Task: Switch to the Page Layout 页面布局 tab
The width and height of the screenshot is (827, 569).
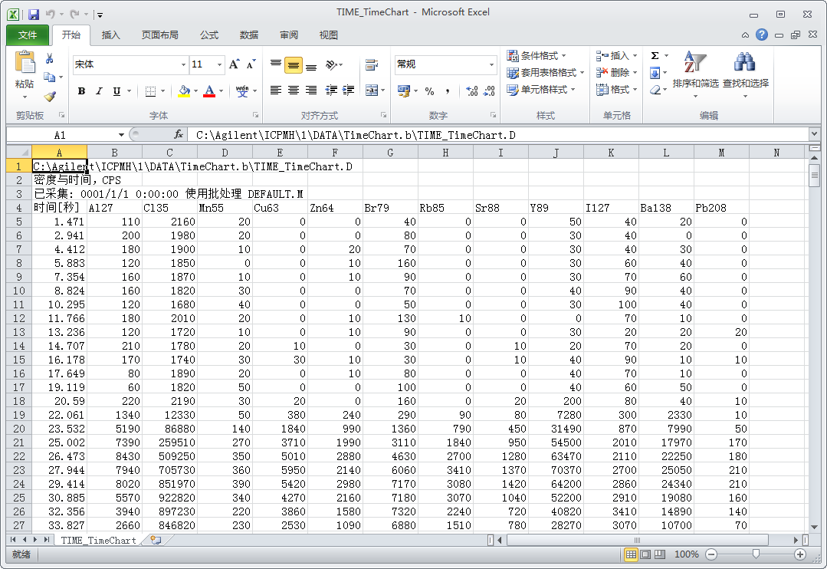Action: click(160, 35)
